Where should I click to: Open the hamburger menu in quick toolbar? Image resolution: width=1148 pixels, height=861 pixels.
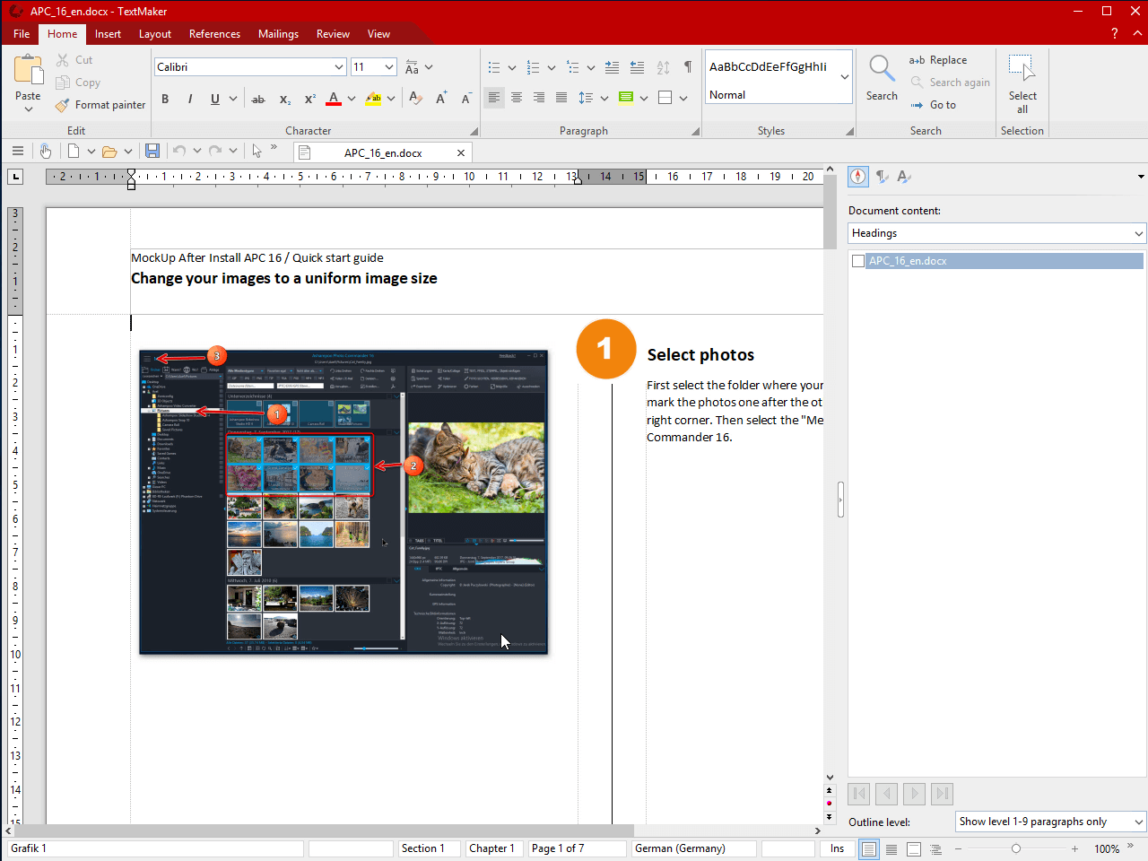[x=17, y=152]
